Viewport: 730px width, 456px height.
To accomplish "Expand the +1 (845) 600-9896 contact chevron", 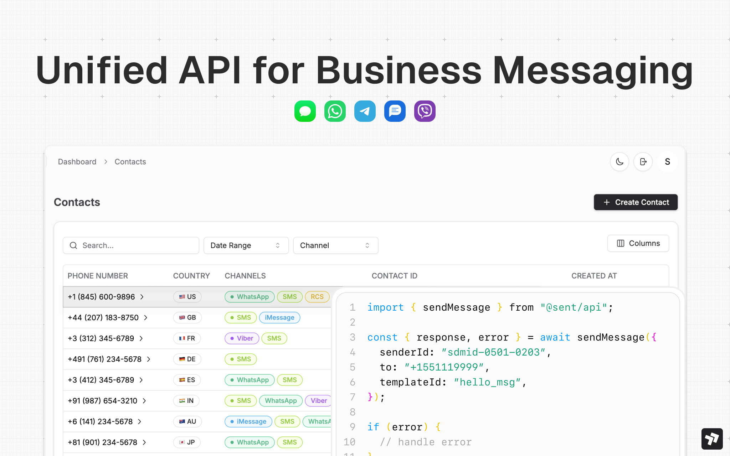I will (142, 297).
